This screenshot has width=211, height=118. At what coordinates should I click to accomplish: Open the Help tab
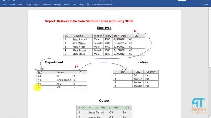(x=81, y=4)
